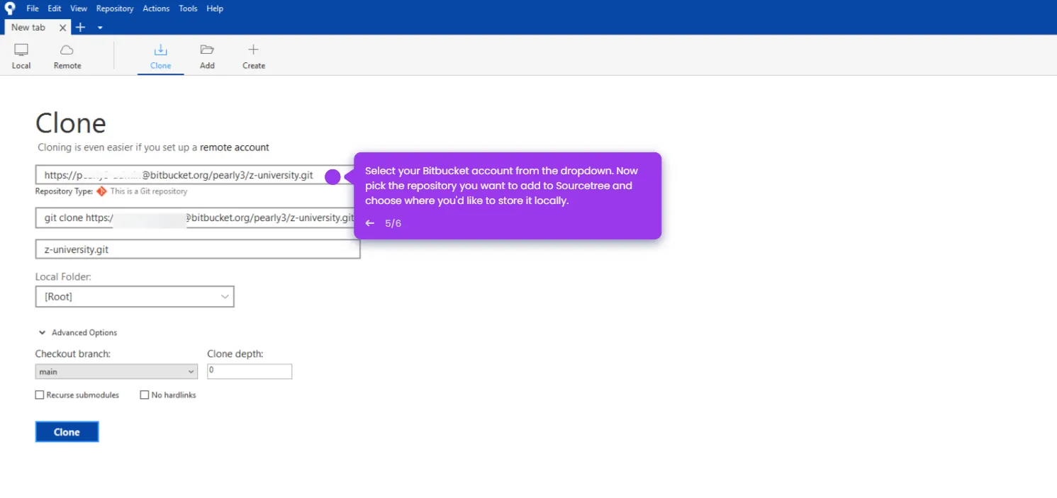Enable Recurse submodules checkbox
The height and width of the screenshot is (498, 1057).
tap(40, 395)
